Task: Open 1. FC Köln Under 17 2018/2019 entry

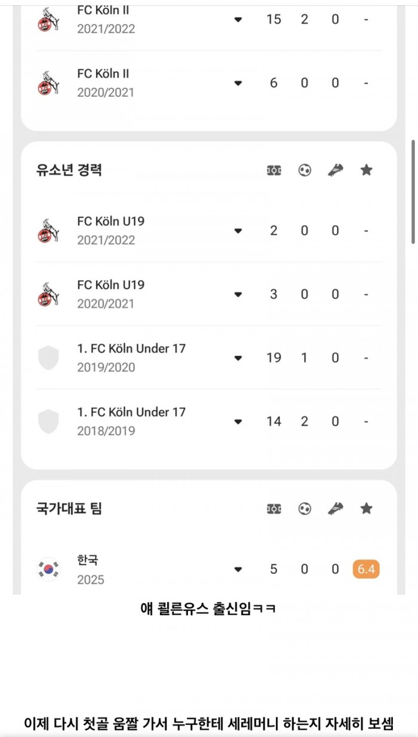Action: pos(131,421)
